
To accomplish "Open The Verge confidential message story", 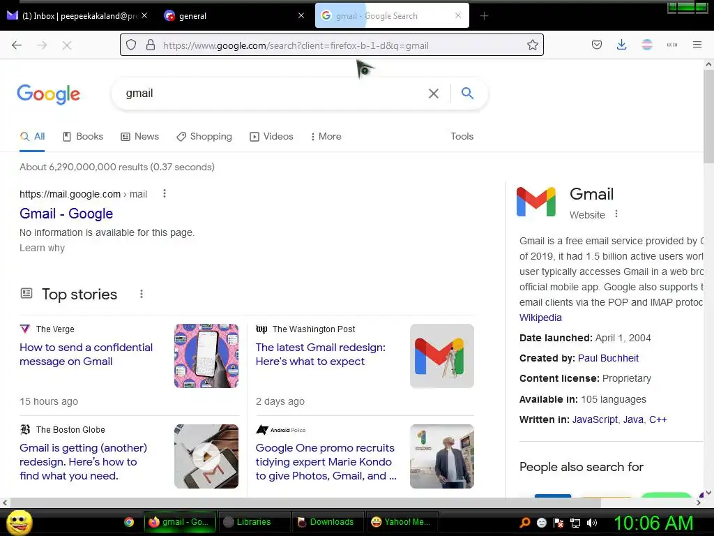I will 86,354.
